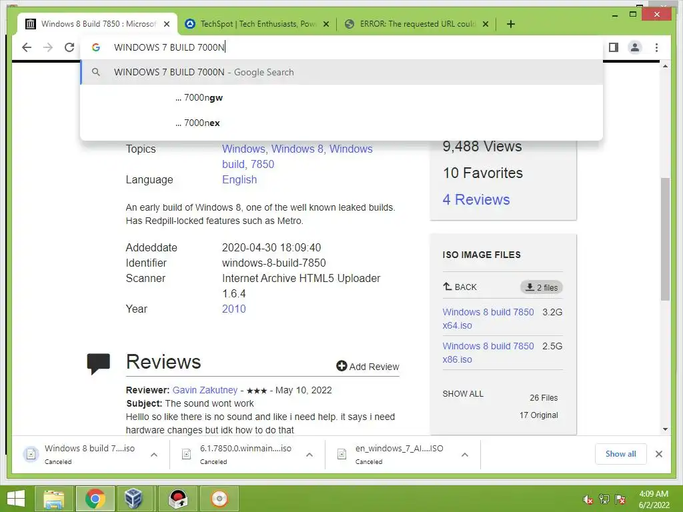The width and height of the screenshot is (683, 512).
Task: Open Action Center flag tray icon
Action: (620, 499)
